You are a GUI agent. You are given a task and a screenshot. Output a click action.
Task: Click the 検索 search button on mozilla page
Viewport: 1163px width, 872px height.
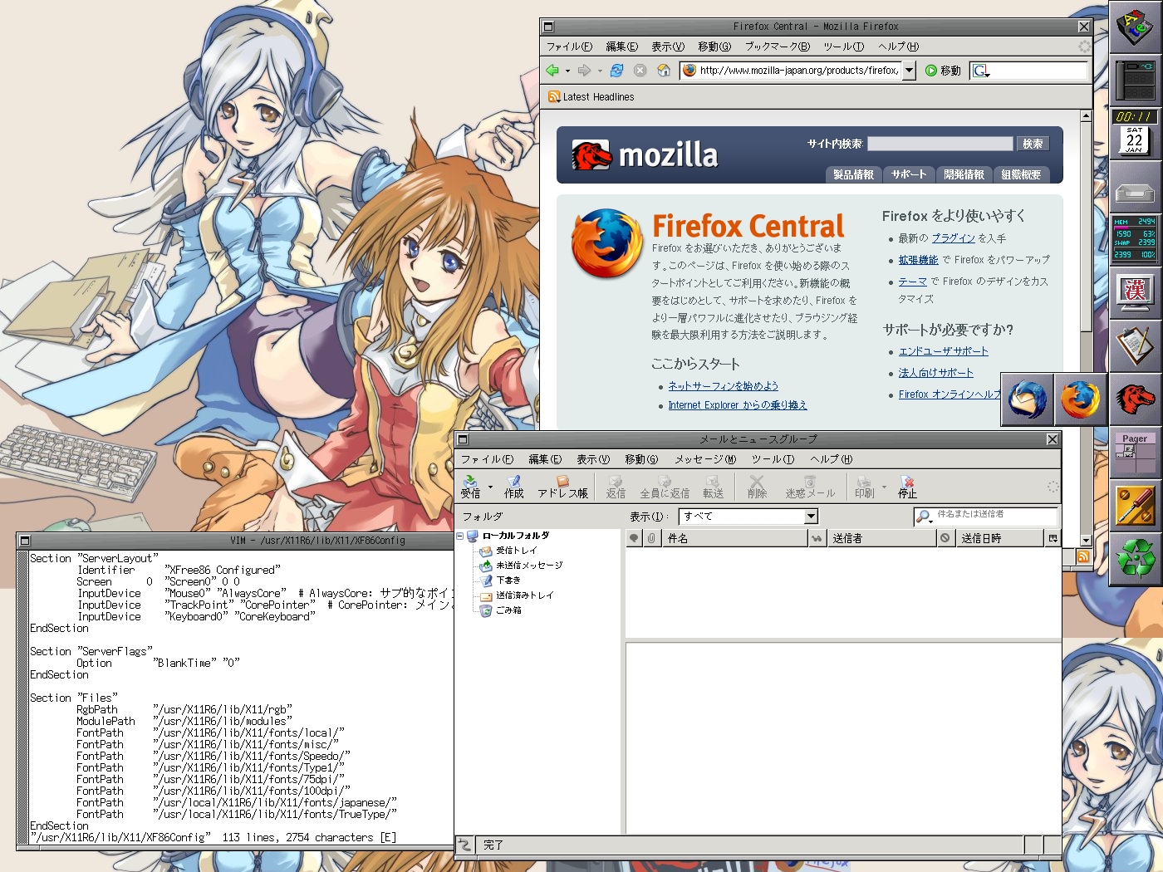coord(1033,144)
